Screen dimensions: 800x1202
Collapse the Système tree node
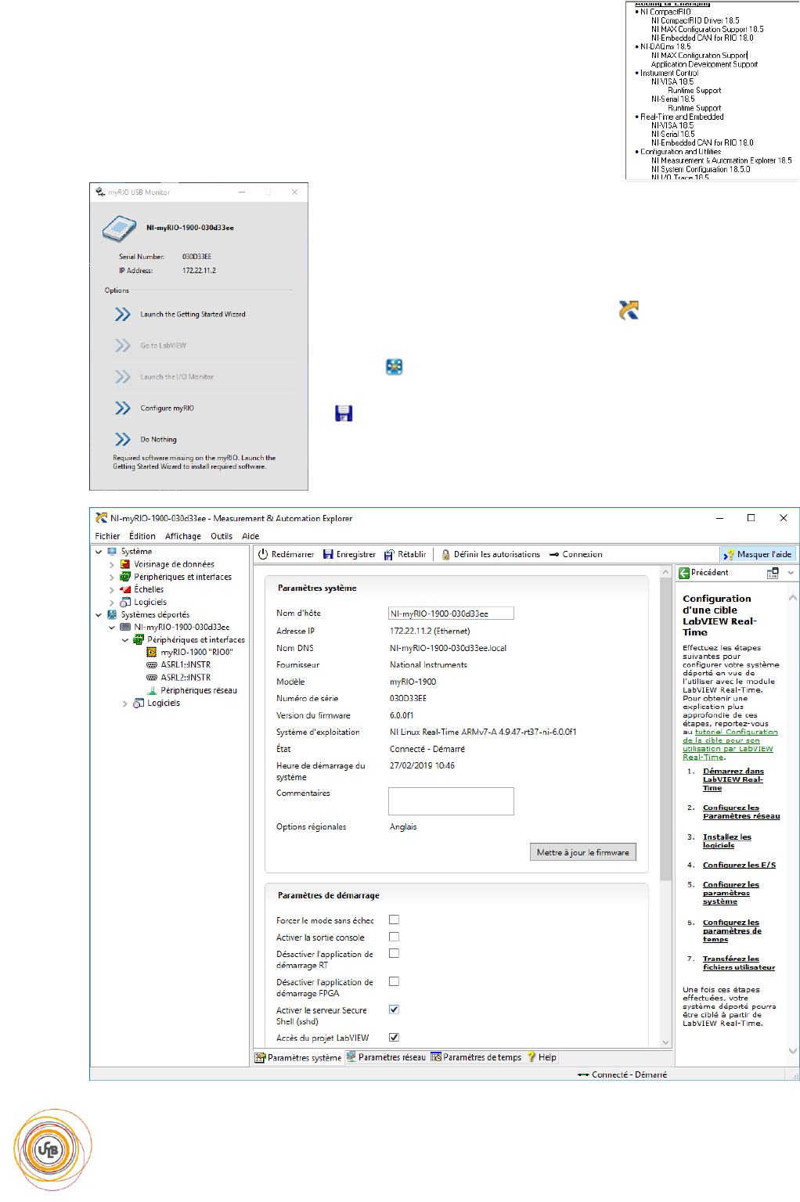[x=99, y=552]
